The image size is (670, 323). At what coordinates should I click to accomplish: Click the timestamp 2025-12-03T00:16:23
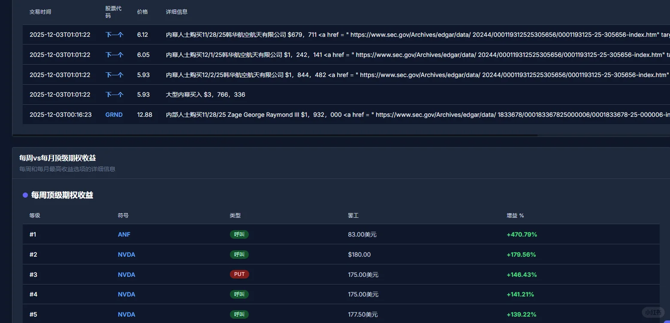click(60, 115)
